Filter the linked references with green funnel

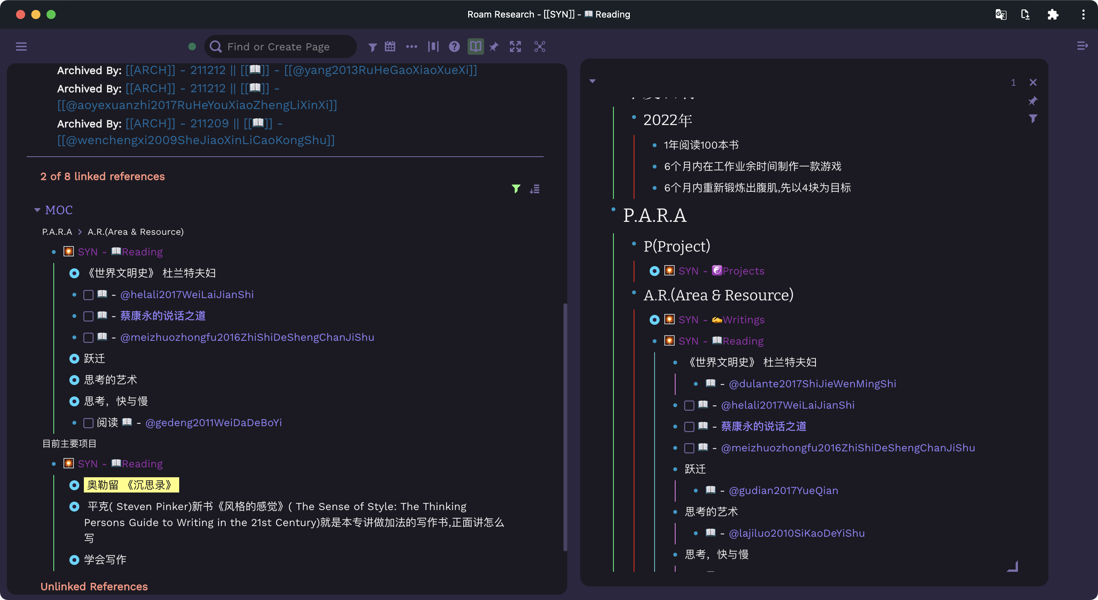pyautogui.click(x=516, y=189)
